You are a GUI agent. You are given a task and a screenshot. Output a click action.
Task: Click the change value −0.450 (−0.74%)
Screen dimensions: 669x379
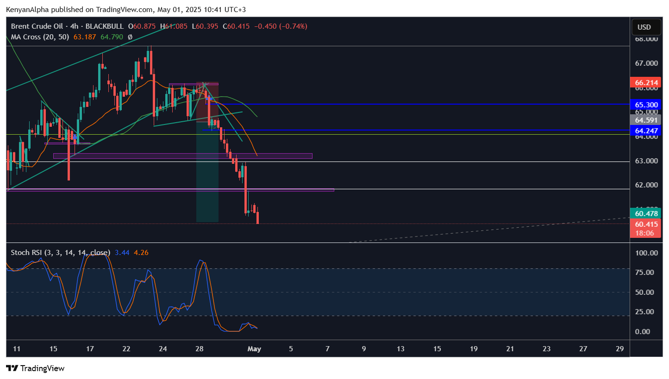click(280, 26)
